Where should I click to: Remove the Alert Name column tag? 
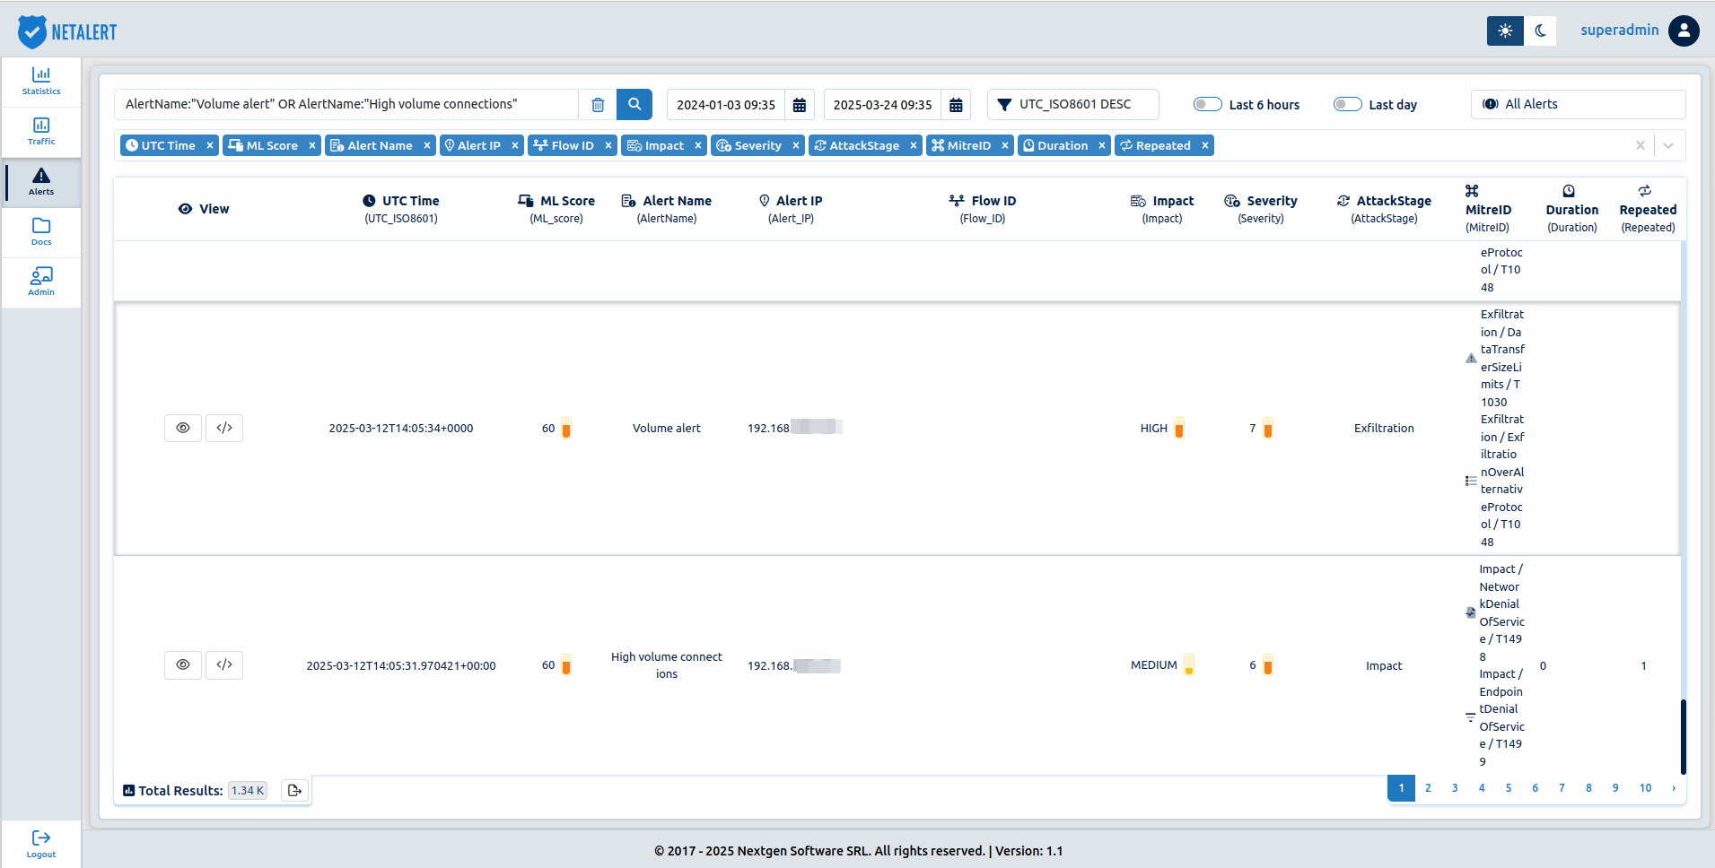coord(427,145)
